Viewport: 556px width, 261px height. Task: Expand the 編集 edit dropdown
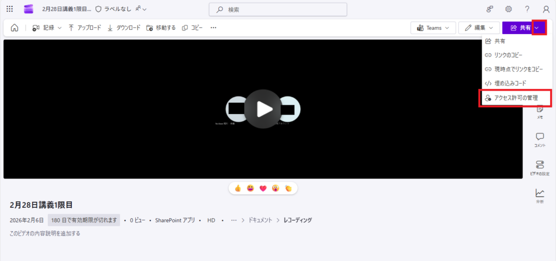pyautogui.click(x=479, y=28)
